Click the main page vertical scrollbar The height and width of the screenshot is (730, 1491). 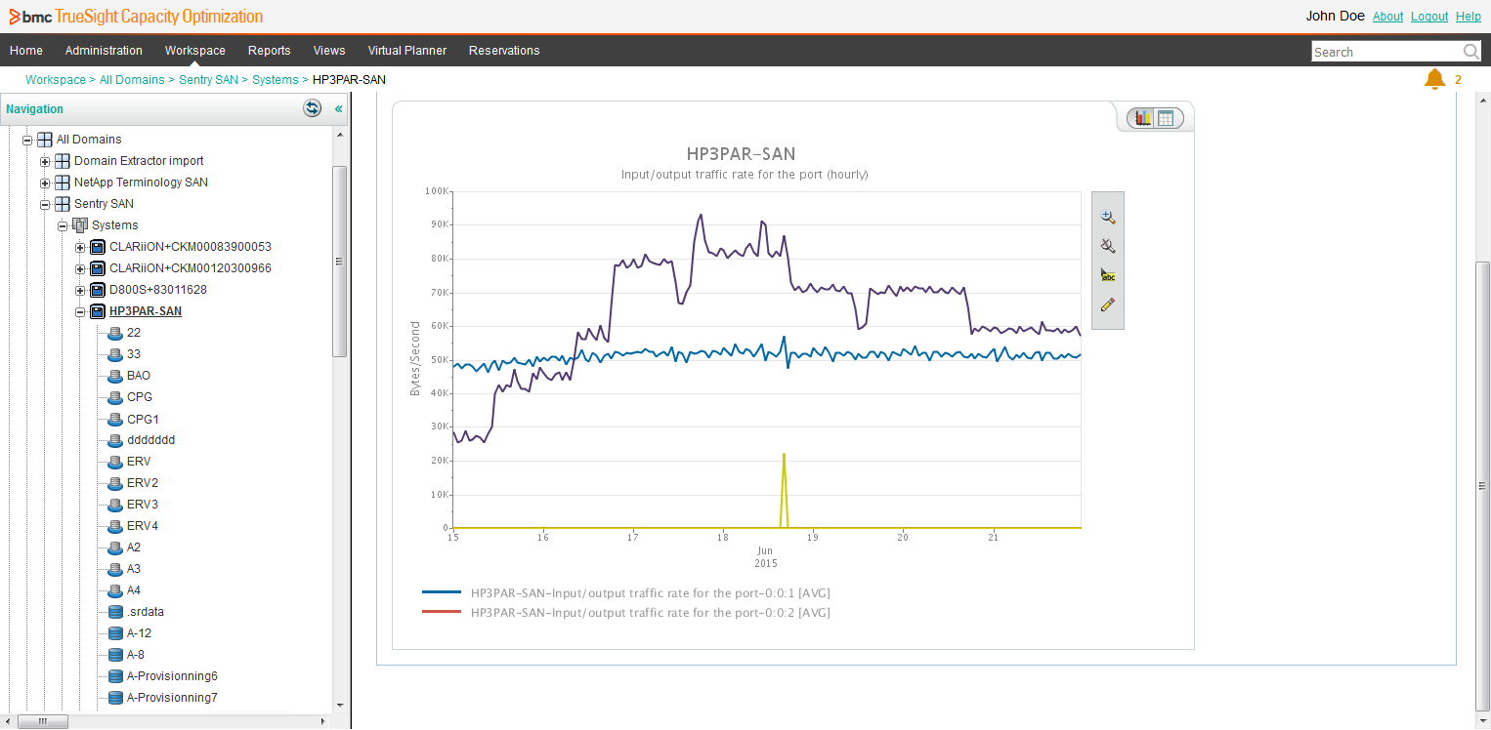(x=1482, y=486)
